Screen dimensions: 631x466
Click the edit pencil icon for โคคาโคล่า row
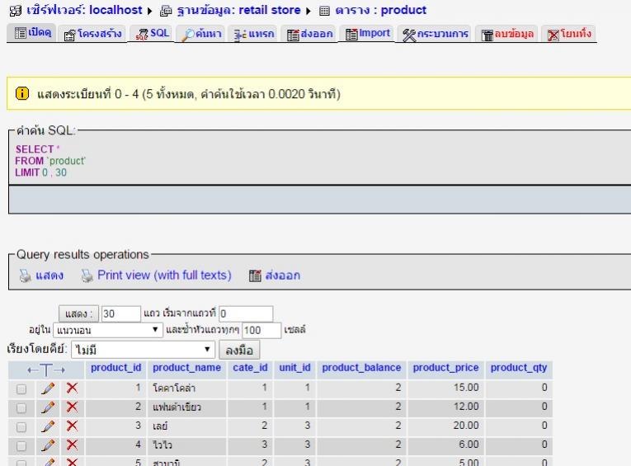coord(49,388)
